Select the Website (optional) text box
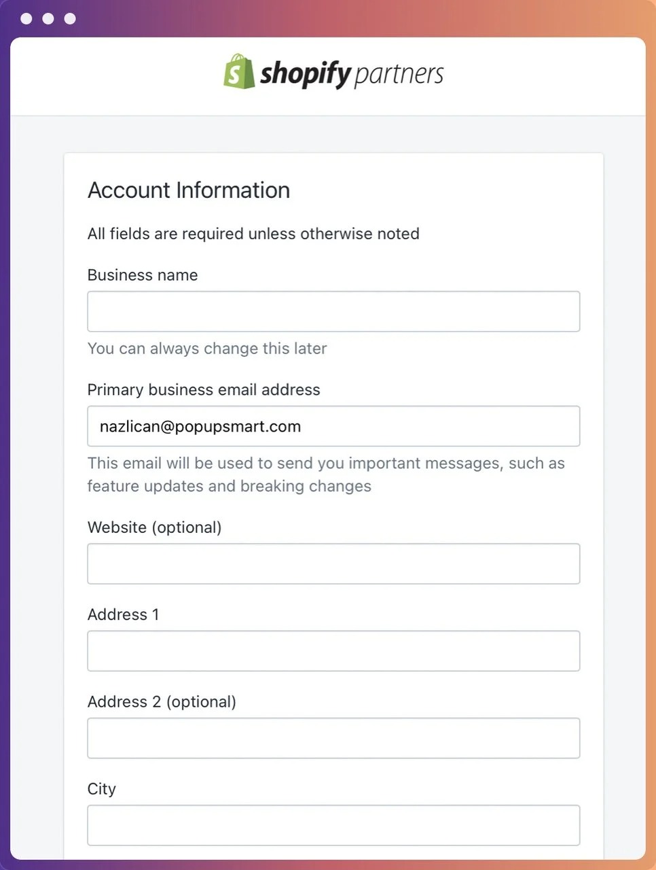 (x=333, y=563)
